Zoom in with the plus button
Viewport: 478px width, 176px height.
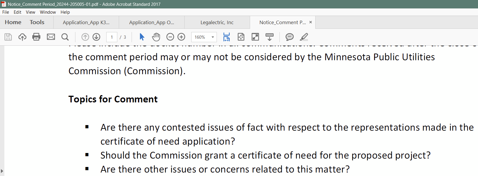tap(181, 37)
